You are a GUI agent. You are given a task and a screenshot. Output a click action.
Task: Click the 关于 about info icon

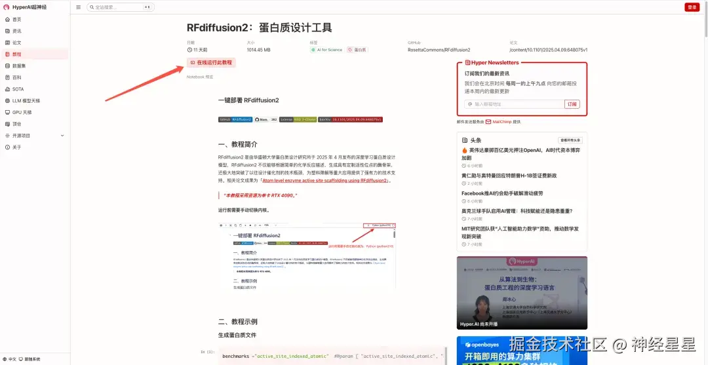7,147
